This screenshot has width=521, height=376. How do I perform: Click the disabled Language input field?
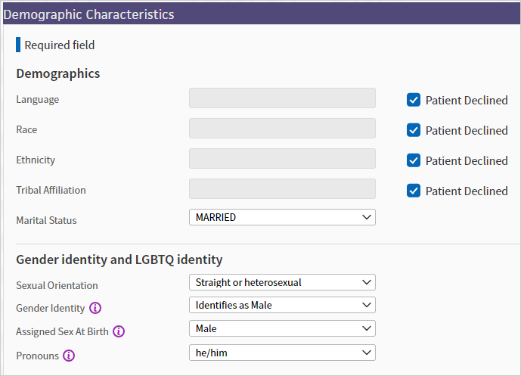281,98
